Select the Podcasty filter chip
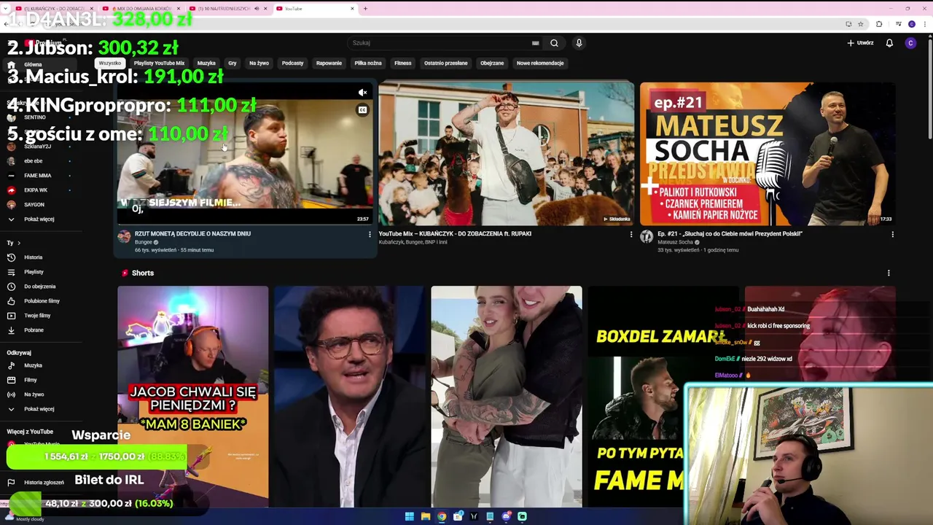 (292, 63)
